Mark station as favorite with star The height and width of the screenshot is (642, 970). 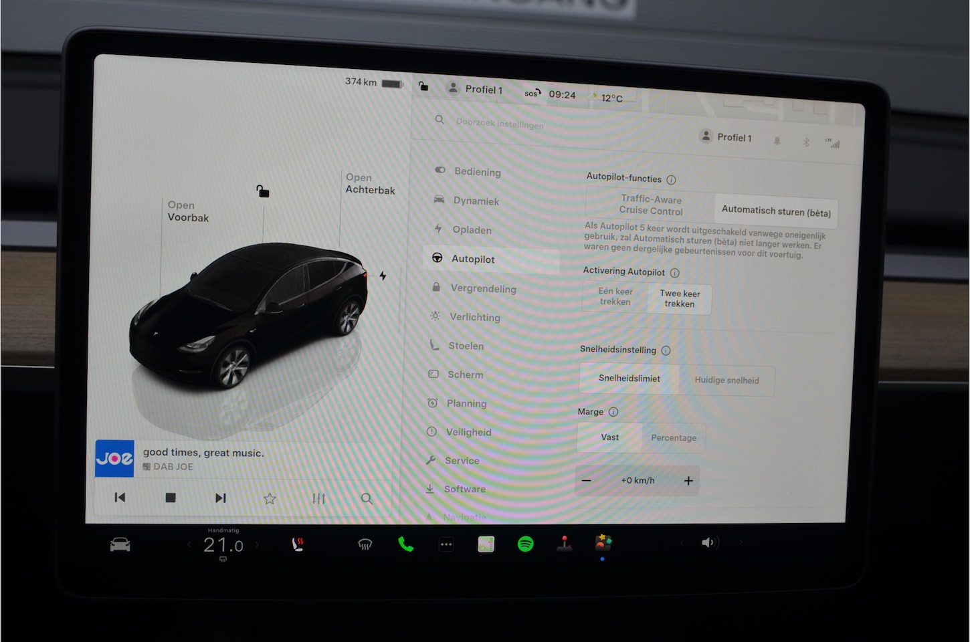(270, 498)
